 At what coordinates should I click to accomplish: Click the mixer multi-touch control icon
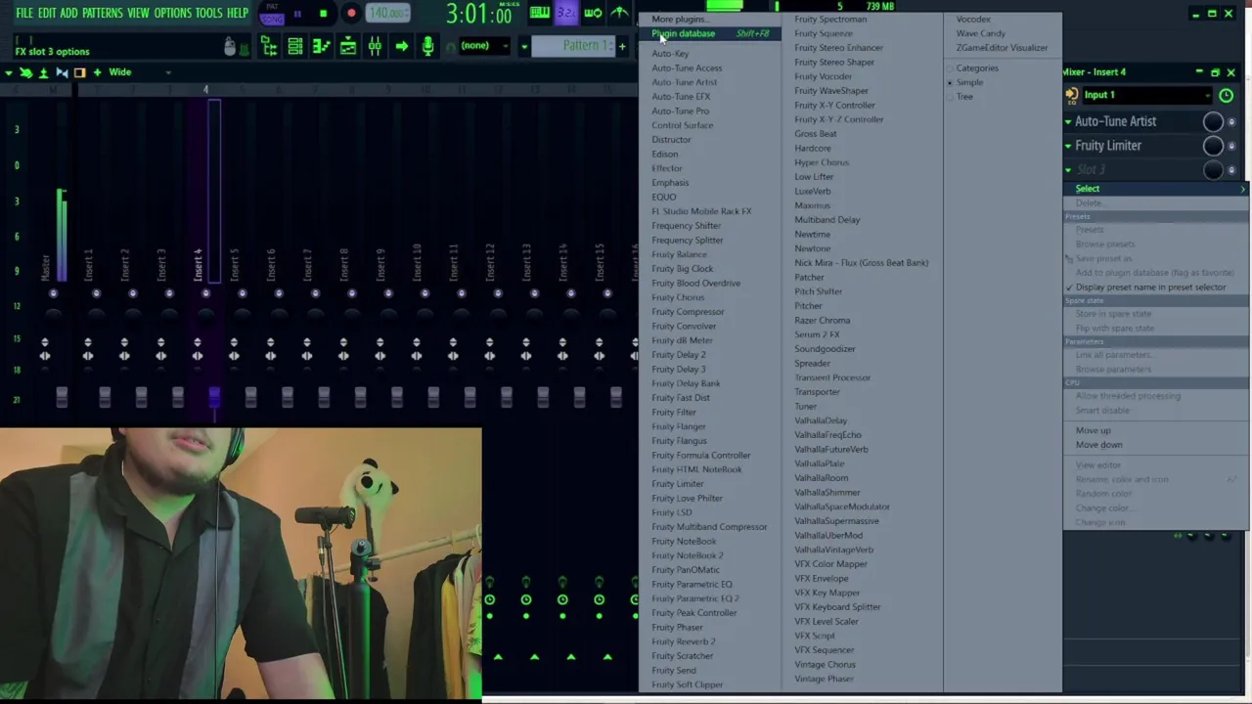[x=25, y=72]
